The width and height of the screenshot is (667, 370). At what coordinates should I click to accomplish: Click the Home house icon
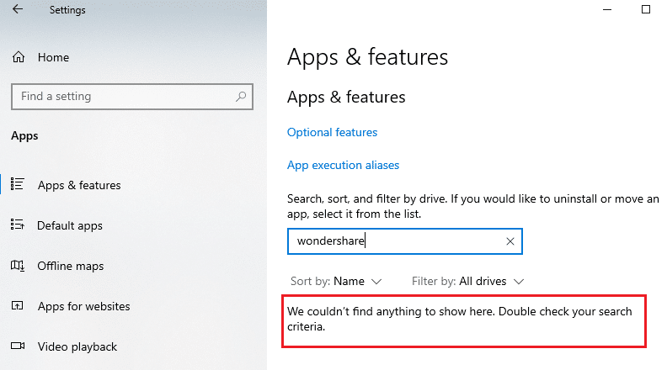point(19,57)
